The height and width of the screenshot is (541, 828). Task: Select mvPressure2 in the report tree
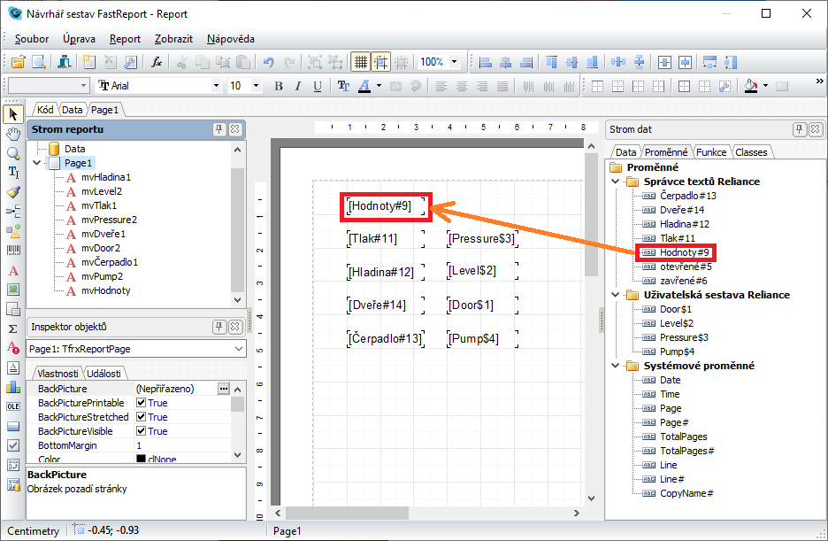pos(109,220)
